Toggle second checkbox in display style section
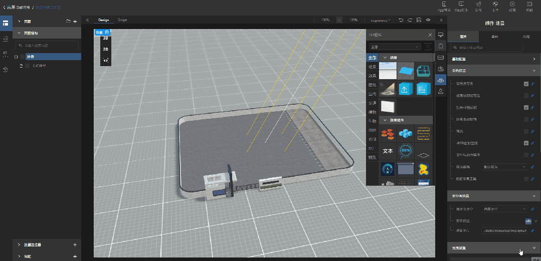The height and width of the screenshot is (261, 541). [526, 96]
